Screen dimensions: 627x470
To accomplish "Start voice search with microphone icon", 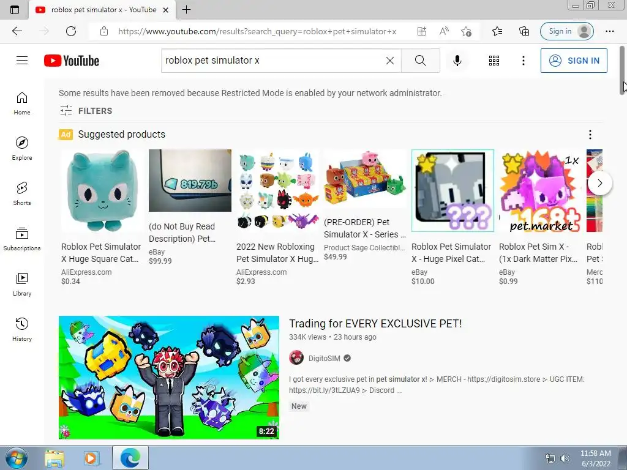I will 457,61.
